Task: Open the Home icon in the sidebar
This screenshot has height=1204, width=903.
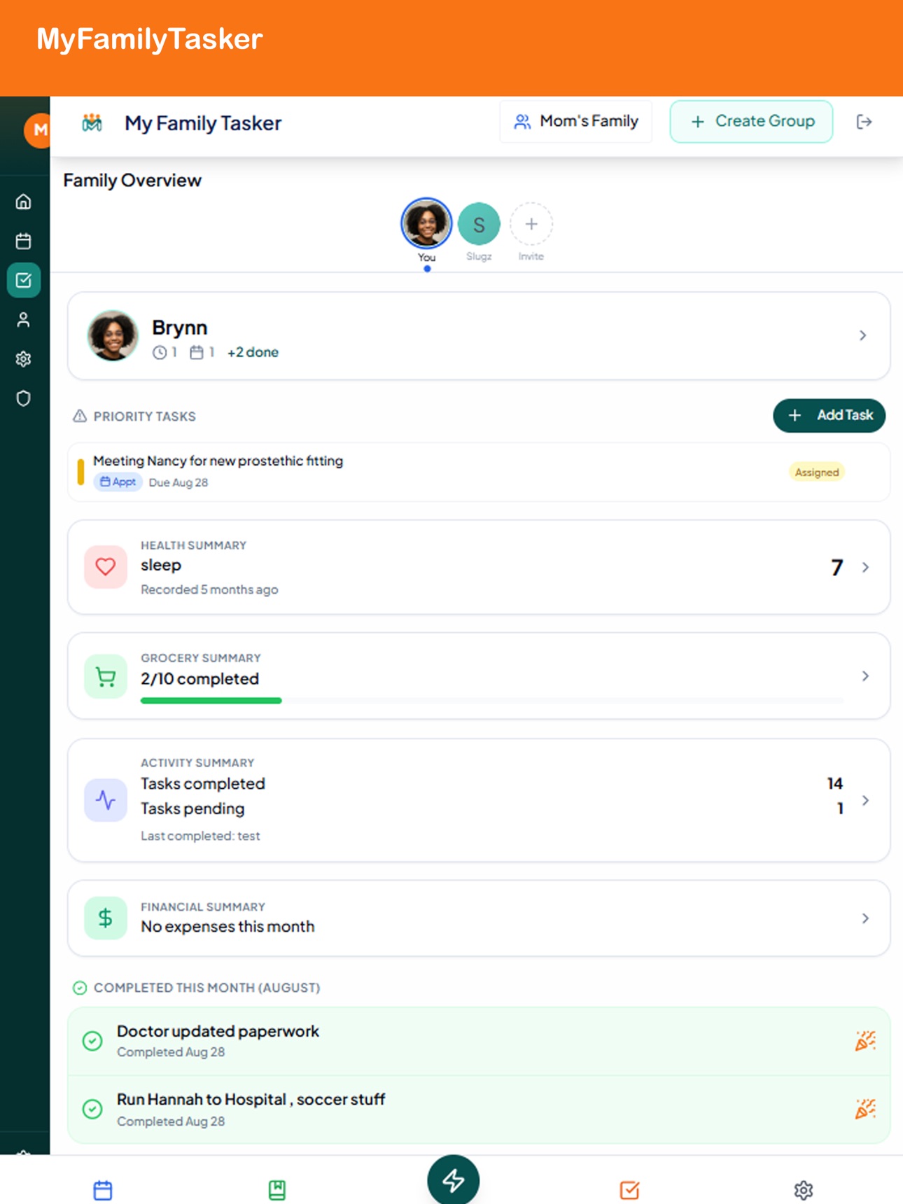Action: [x=24, y=202]
